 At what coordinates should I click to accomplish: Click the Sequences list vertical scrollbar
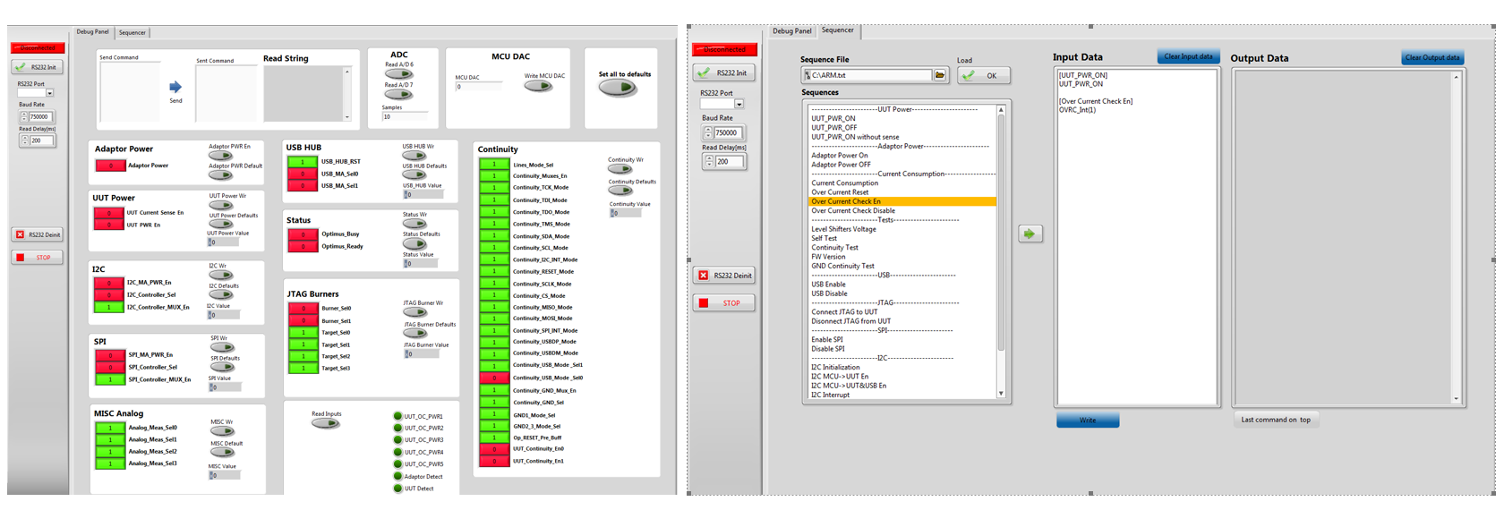click(x=1001, y=251)
